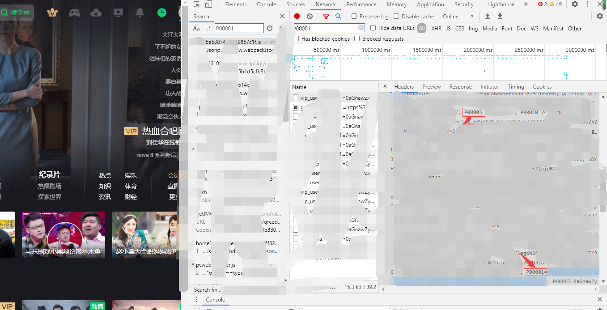Open the Online throttling dropdown
The width and height of the screenshot is (607, 310).
[x=458, y=16]
